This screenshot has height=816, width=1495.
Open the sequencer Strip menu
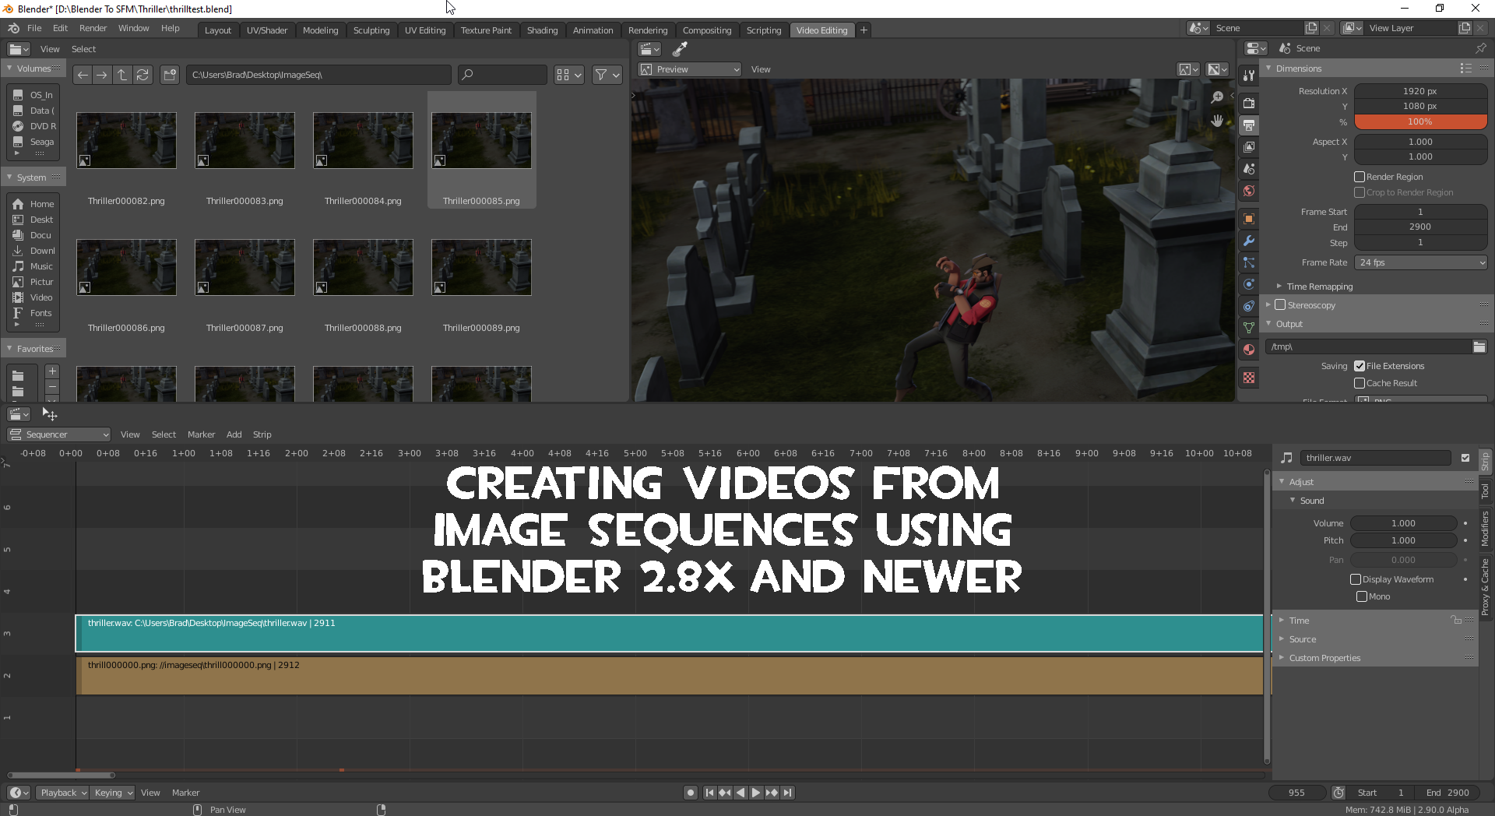(262, 434)
